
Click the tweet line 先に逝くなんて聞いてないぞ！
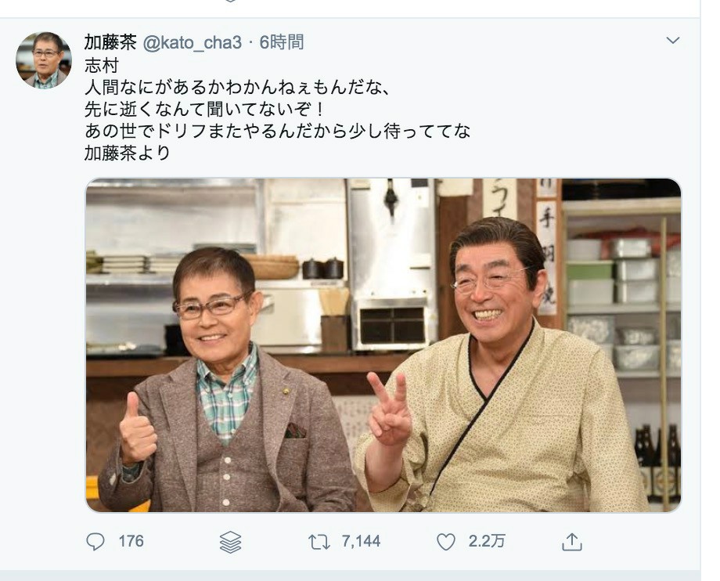point(205,110)
